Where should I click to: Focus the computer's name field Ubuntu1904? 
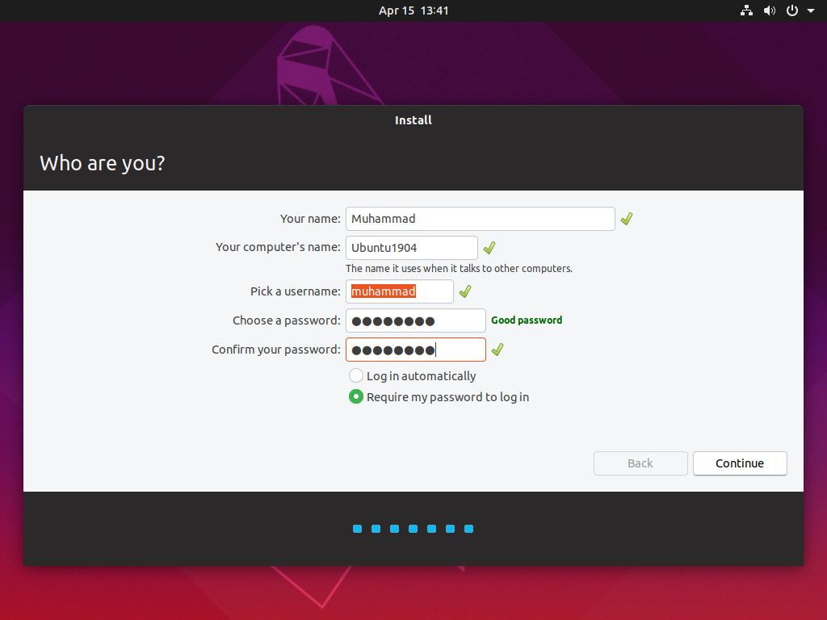click(x=411, y=248)
